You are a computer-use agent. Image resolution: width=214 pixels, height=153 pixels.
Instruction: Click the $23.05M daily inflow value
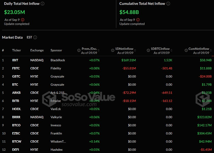(15, 12)
